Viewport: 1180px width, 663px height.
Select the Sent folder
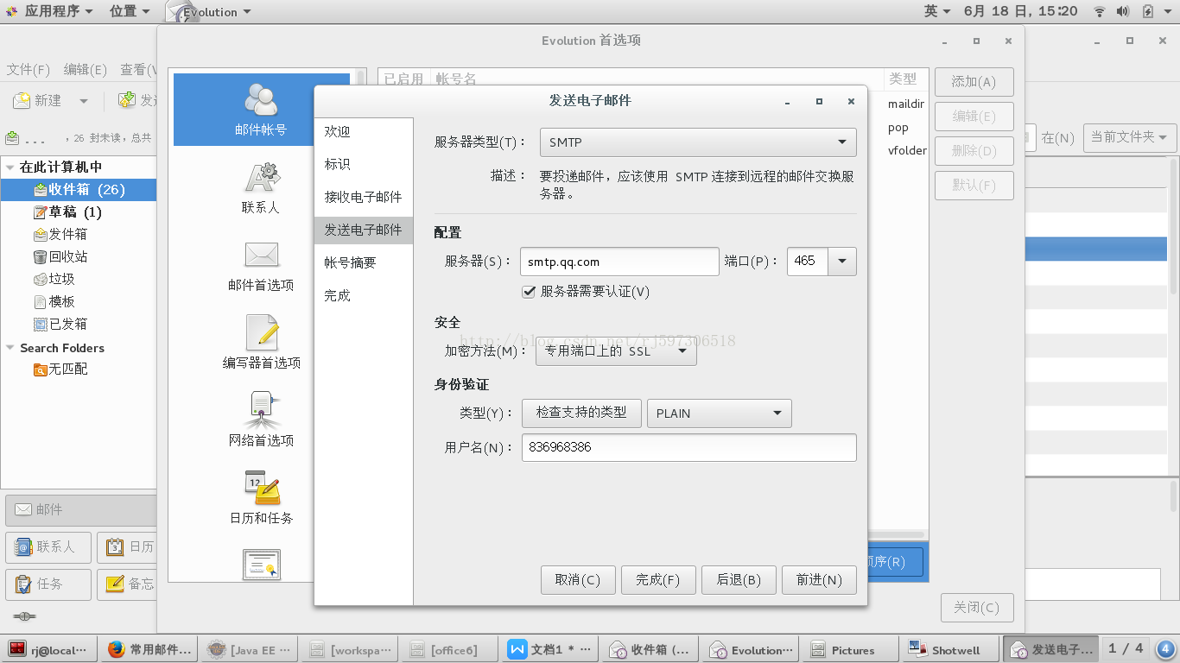click(x=60, y=324)
